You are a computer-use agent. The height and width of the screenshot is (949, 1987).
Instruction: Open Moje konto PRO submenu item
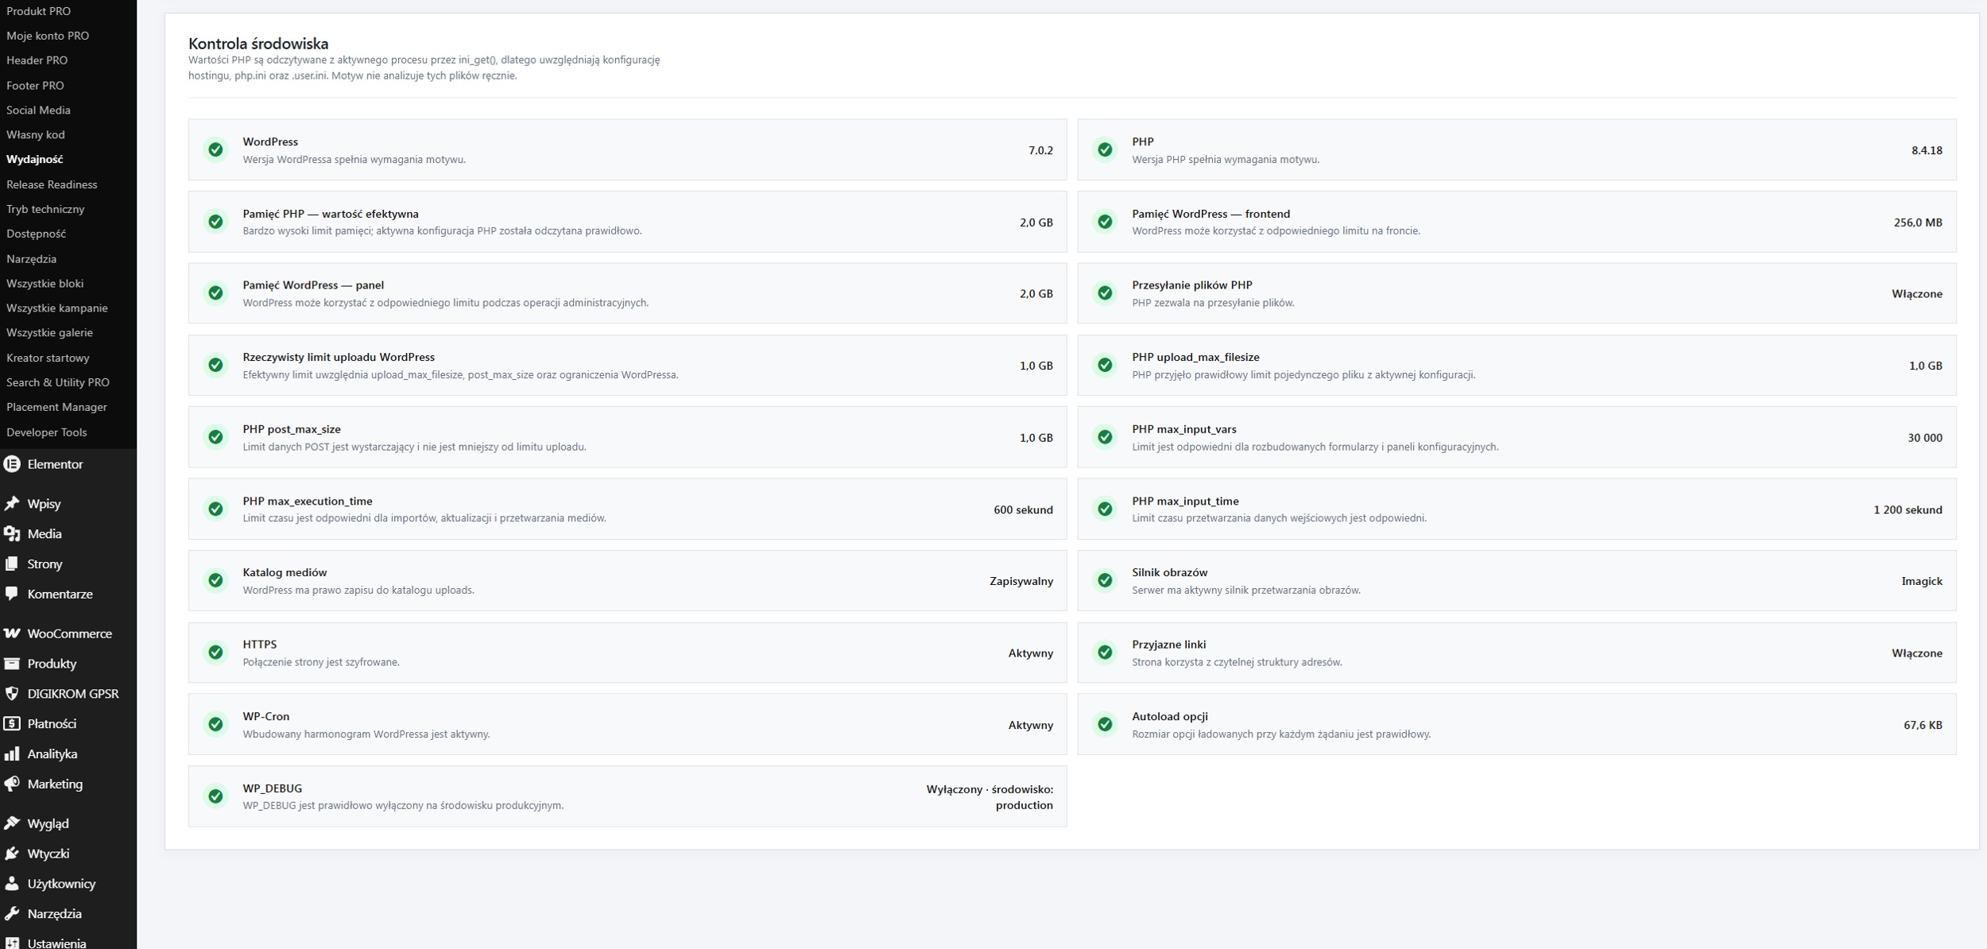tap(48, 36)
